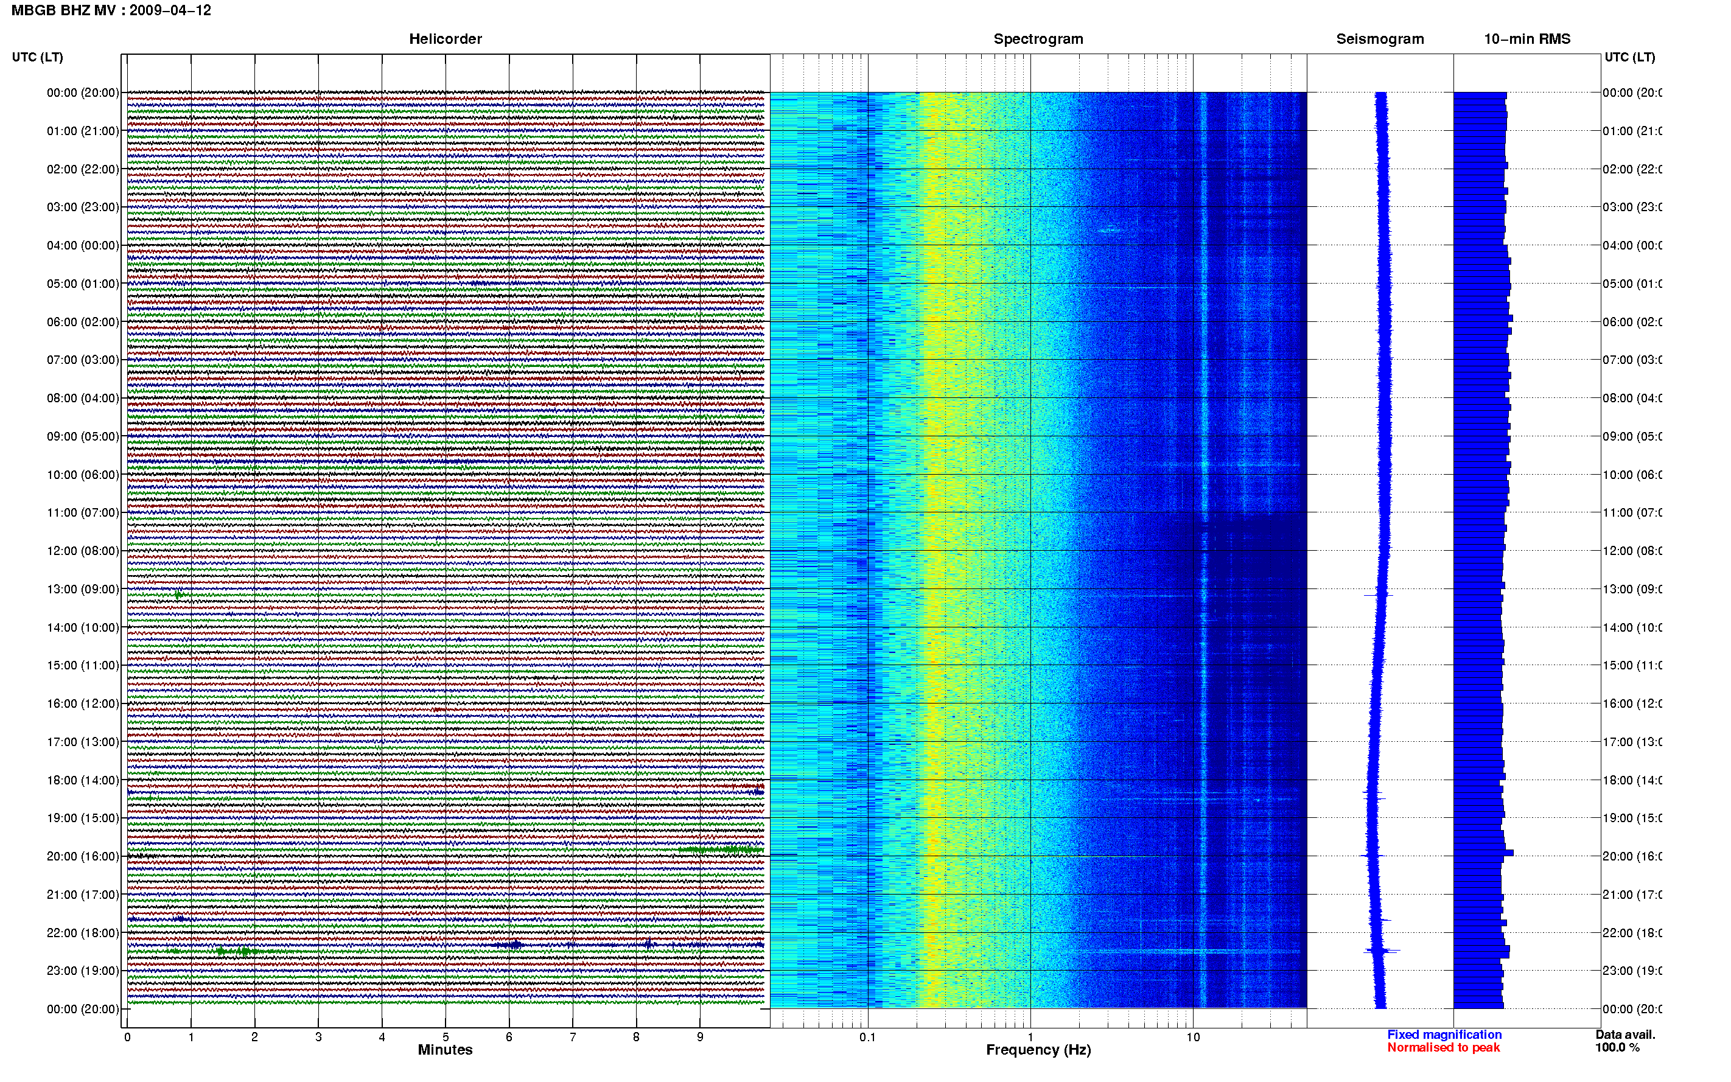Screen dimensions: 1731x1082
Task: Click the blue 'Fixed magnification' legend text
Action: (1444, 1034)
